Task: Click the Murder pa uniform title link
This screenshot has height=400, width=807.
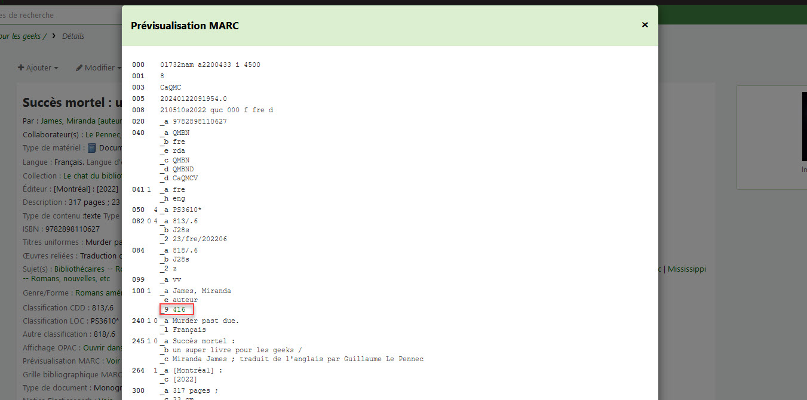Action: (x=104, y=242)
